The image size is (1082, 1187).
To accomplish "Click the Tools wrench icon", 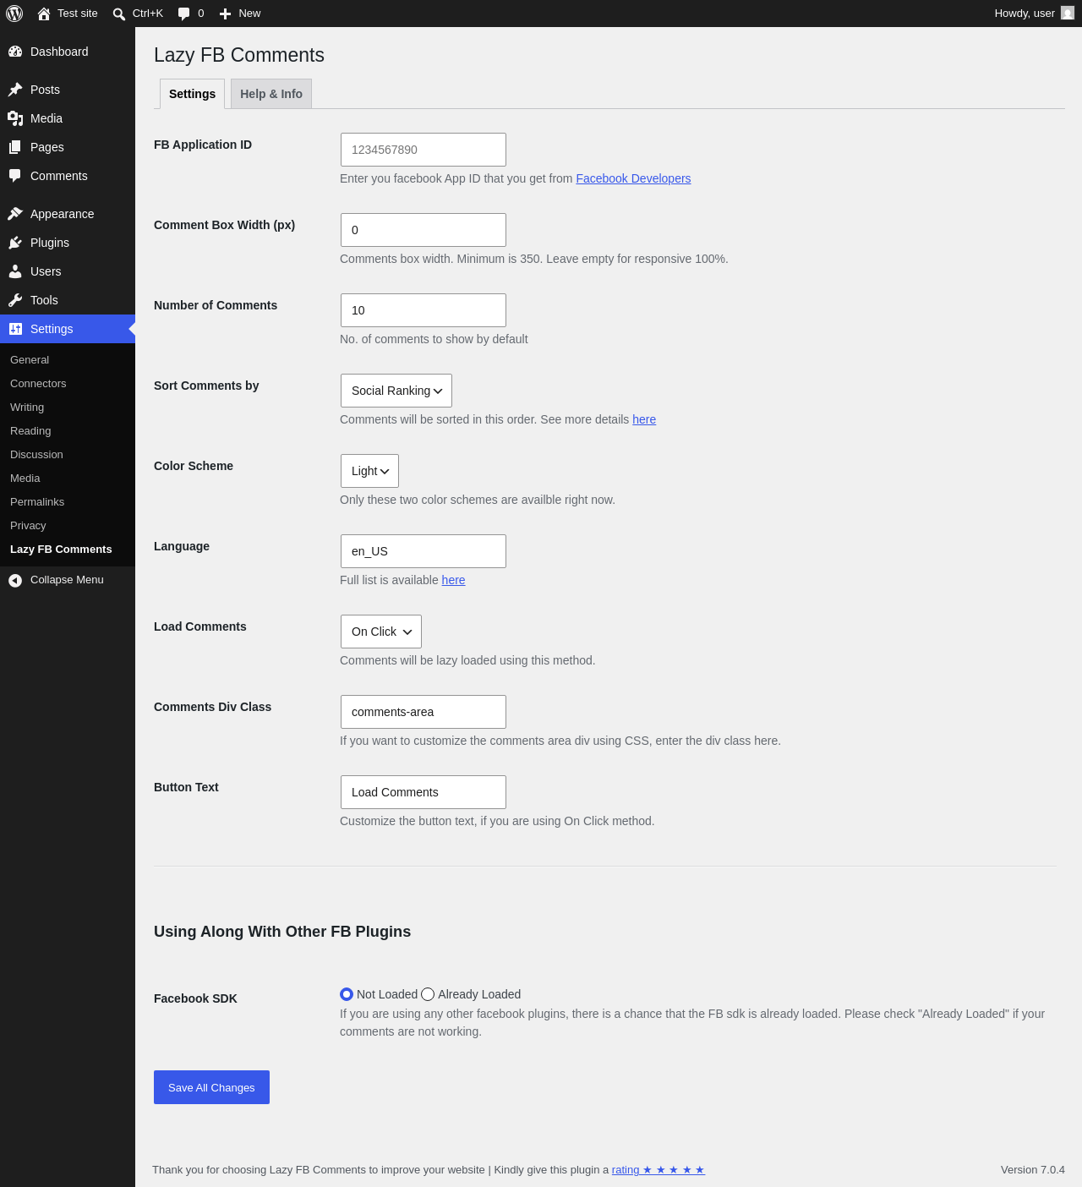I will pyautogui.click(x=15, y=300).
